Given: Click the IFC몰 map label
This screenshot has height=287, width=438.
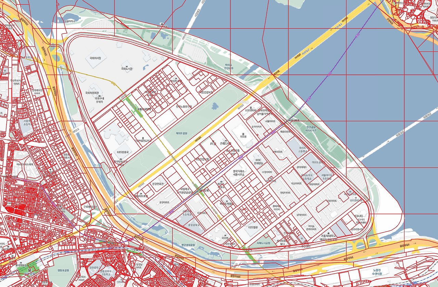Looking at the screenshot, I should click(x=213, y=143).
